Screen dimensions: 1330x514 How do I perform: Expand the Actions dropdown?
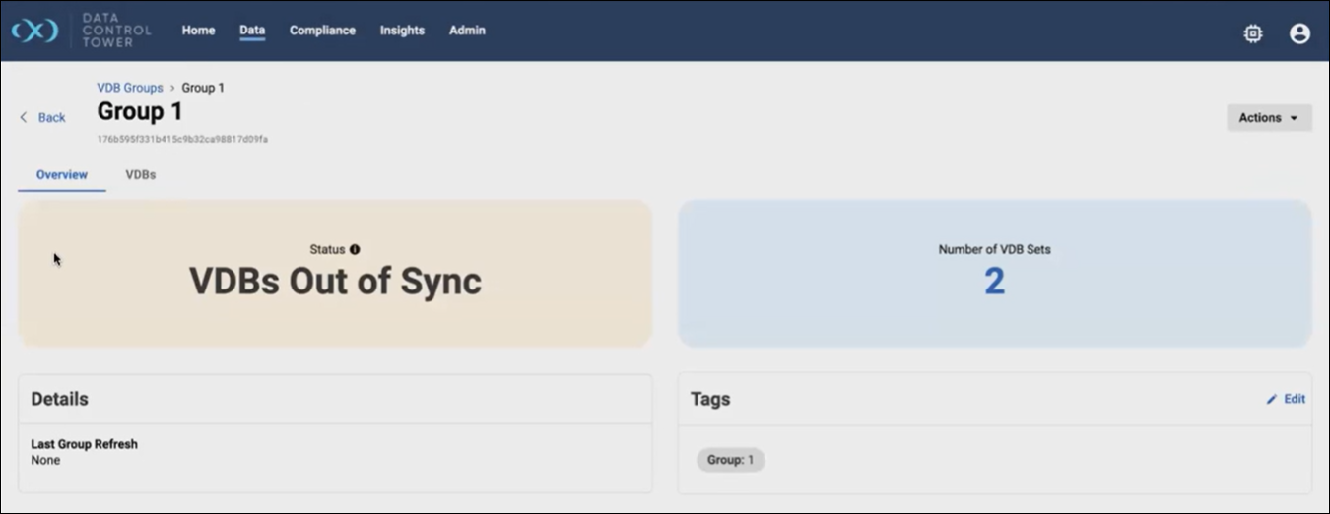(x=1268, y=118)
